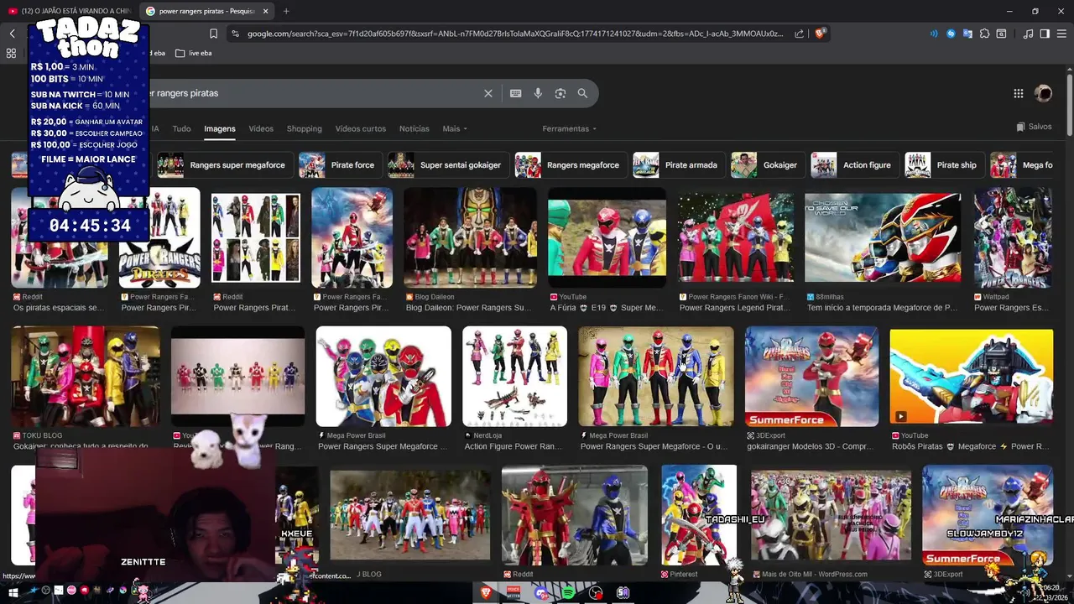Open the Blog Daileon Power Rangers image

click(470, 237)
